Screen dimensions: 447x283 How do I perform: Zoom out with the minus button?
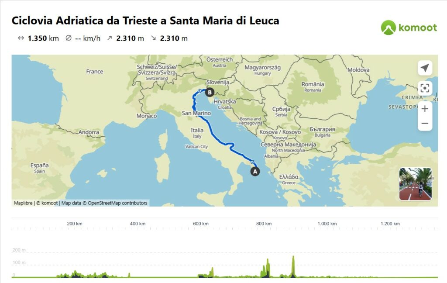[425, 123]
